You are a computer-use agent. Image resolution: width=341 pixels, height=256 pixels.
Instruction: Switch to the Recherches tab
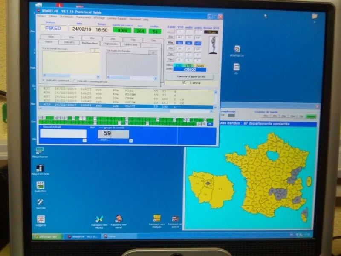[x=90, y=43]
